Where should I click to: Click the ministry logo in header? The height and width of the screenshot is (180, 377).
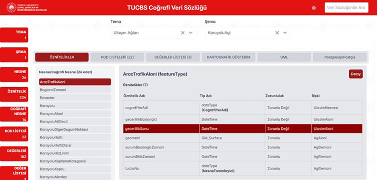(26, 8)
